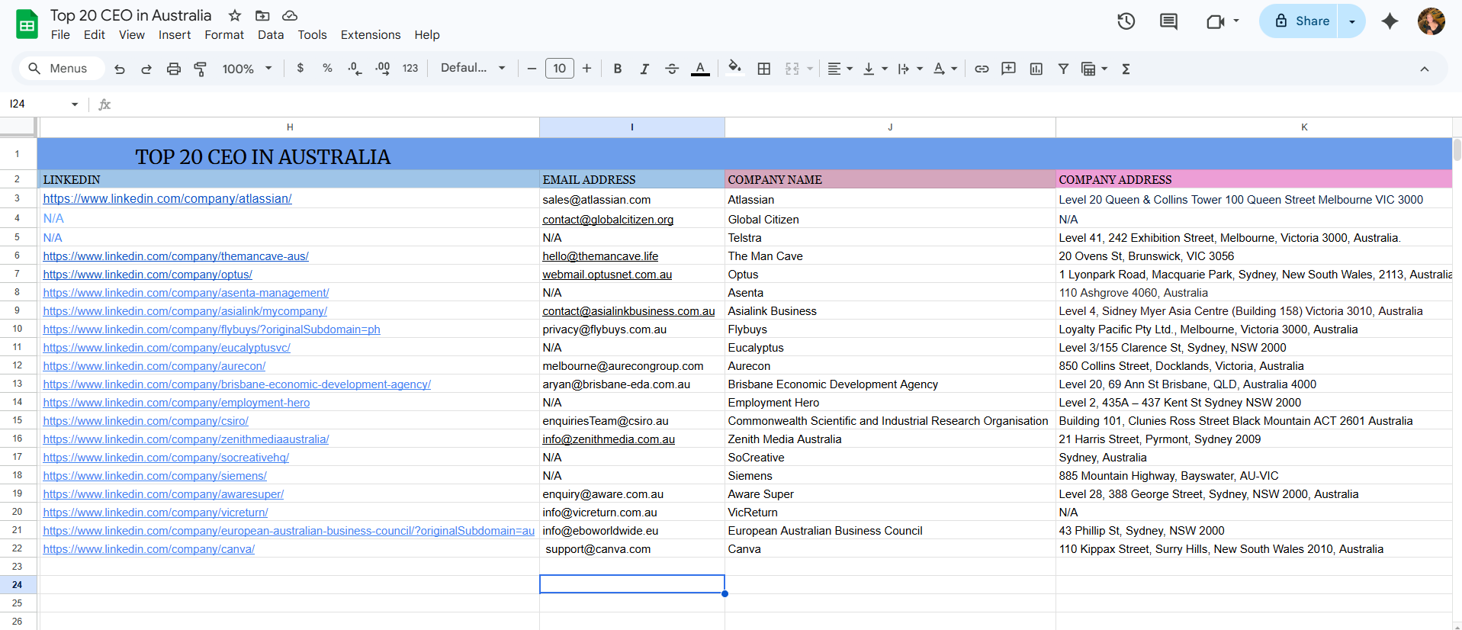
Task: Open fill color picker
Action: coord(734,69)
